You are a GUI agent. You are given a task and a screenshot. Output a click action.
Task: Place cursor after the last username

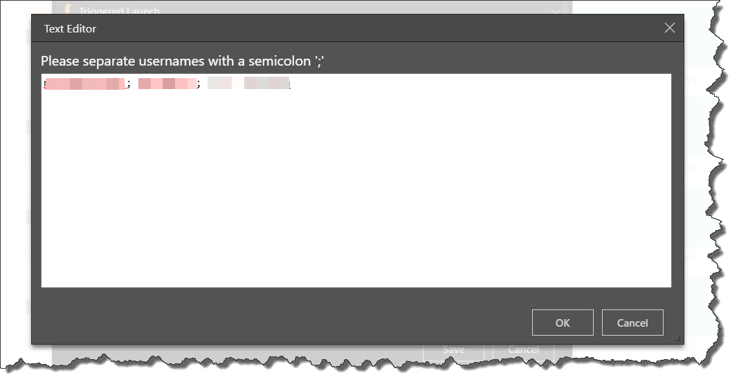(x=291, y=84)
